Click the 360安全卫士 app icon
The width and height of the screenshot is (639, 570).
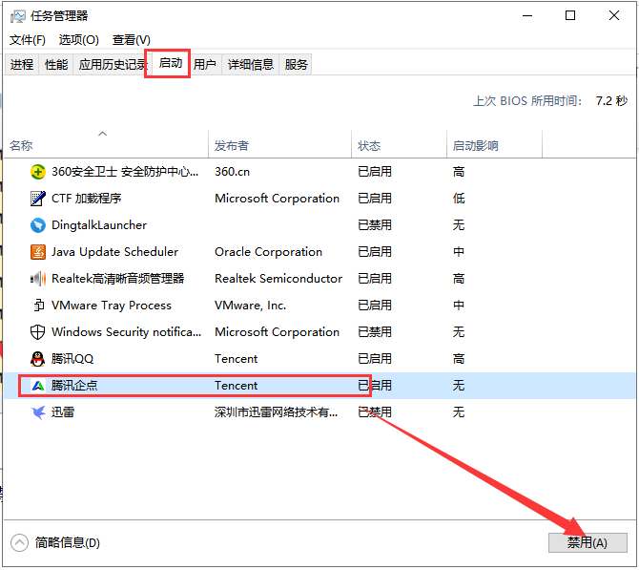pos(38,172)
